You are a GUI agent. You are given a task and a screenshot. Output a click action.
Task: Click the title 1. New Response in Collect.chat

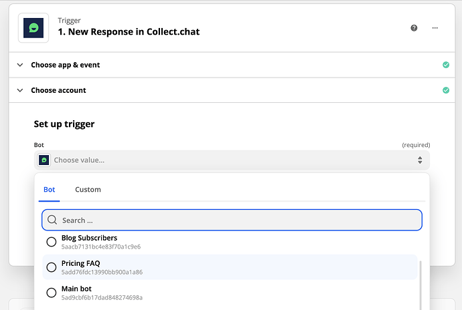129,32
